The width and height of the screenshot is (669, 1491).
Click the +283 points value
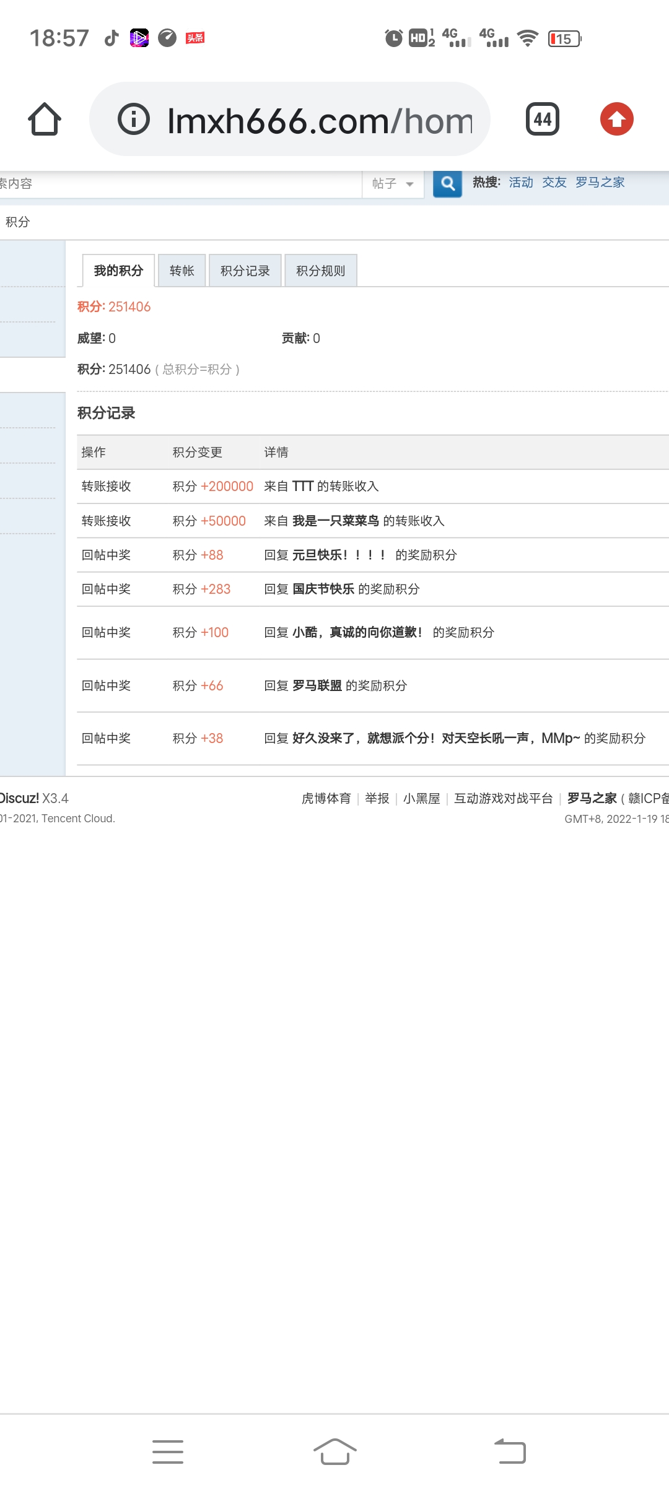tap(216, 589)
